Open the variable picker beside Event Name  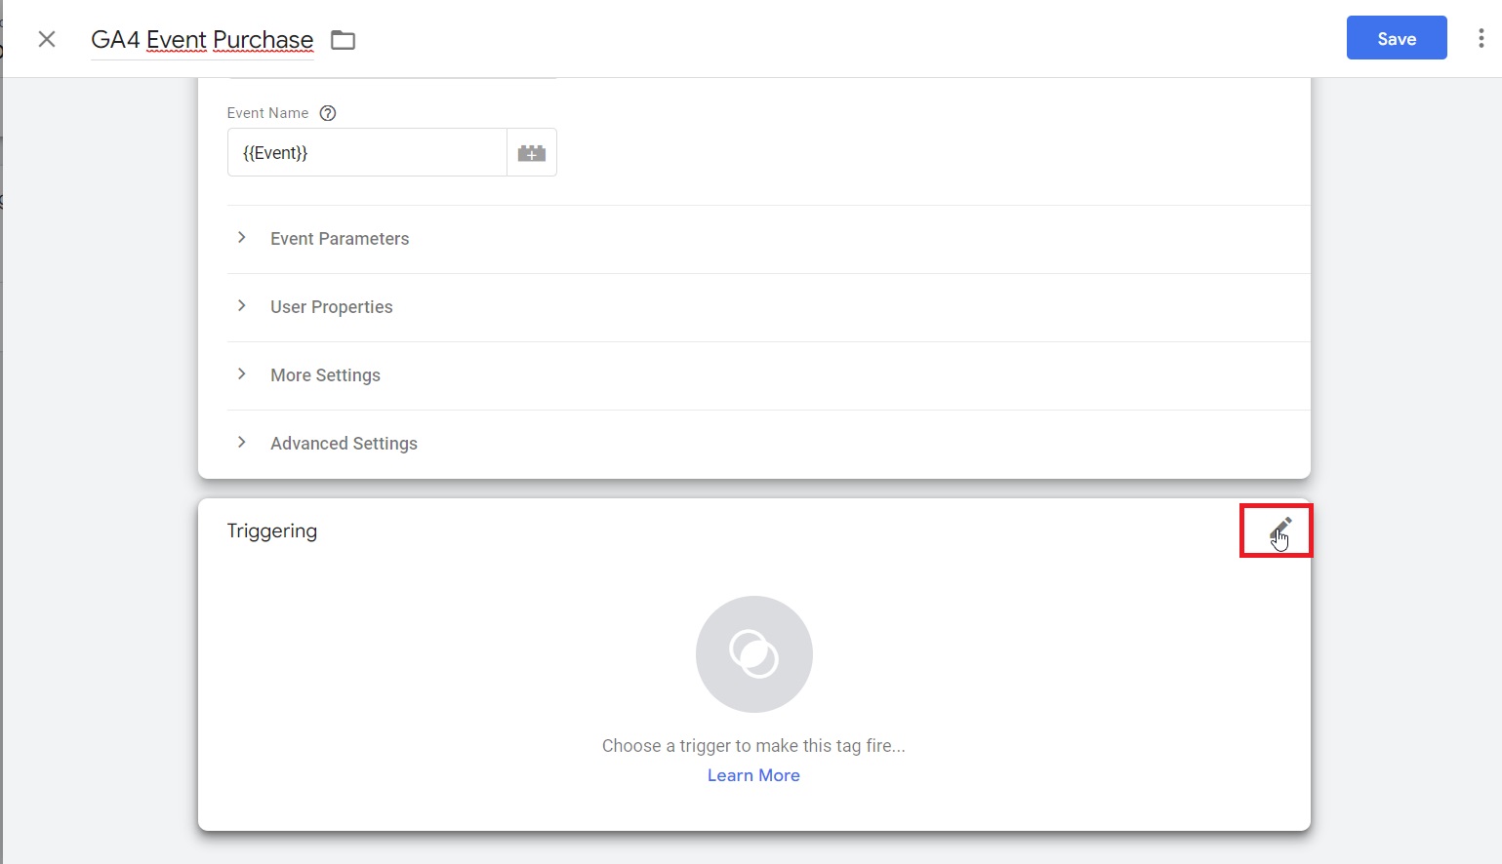tap(531, 153)
